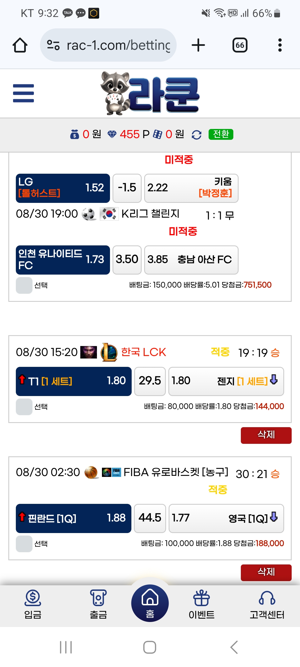Tap the site settings icon in address bar
Image resolution: width=300 pixels, height=667 pixels.
[53, 45]
